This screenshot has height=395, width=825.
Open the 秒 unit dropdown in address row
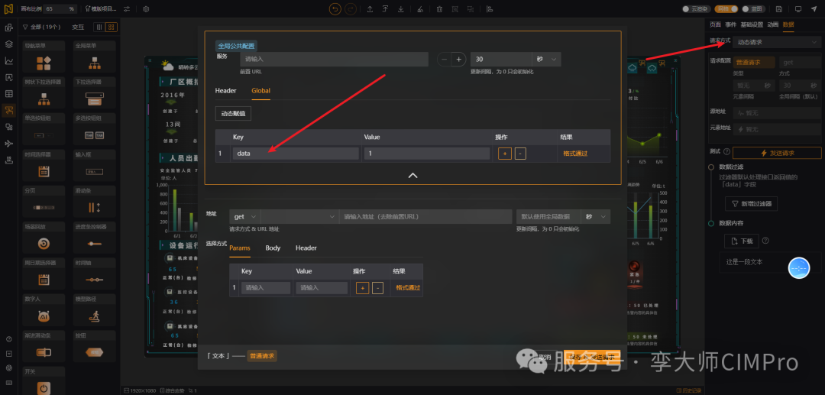(x=595, y=217)
